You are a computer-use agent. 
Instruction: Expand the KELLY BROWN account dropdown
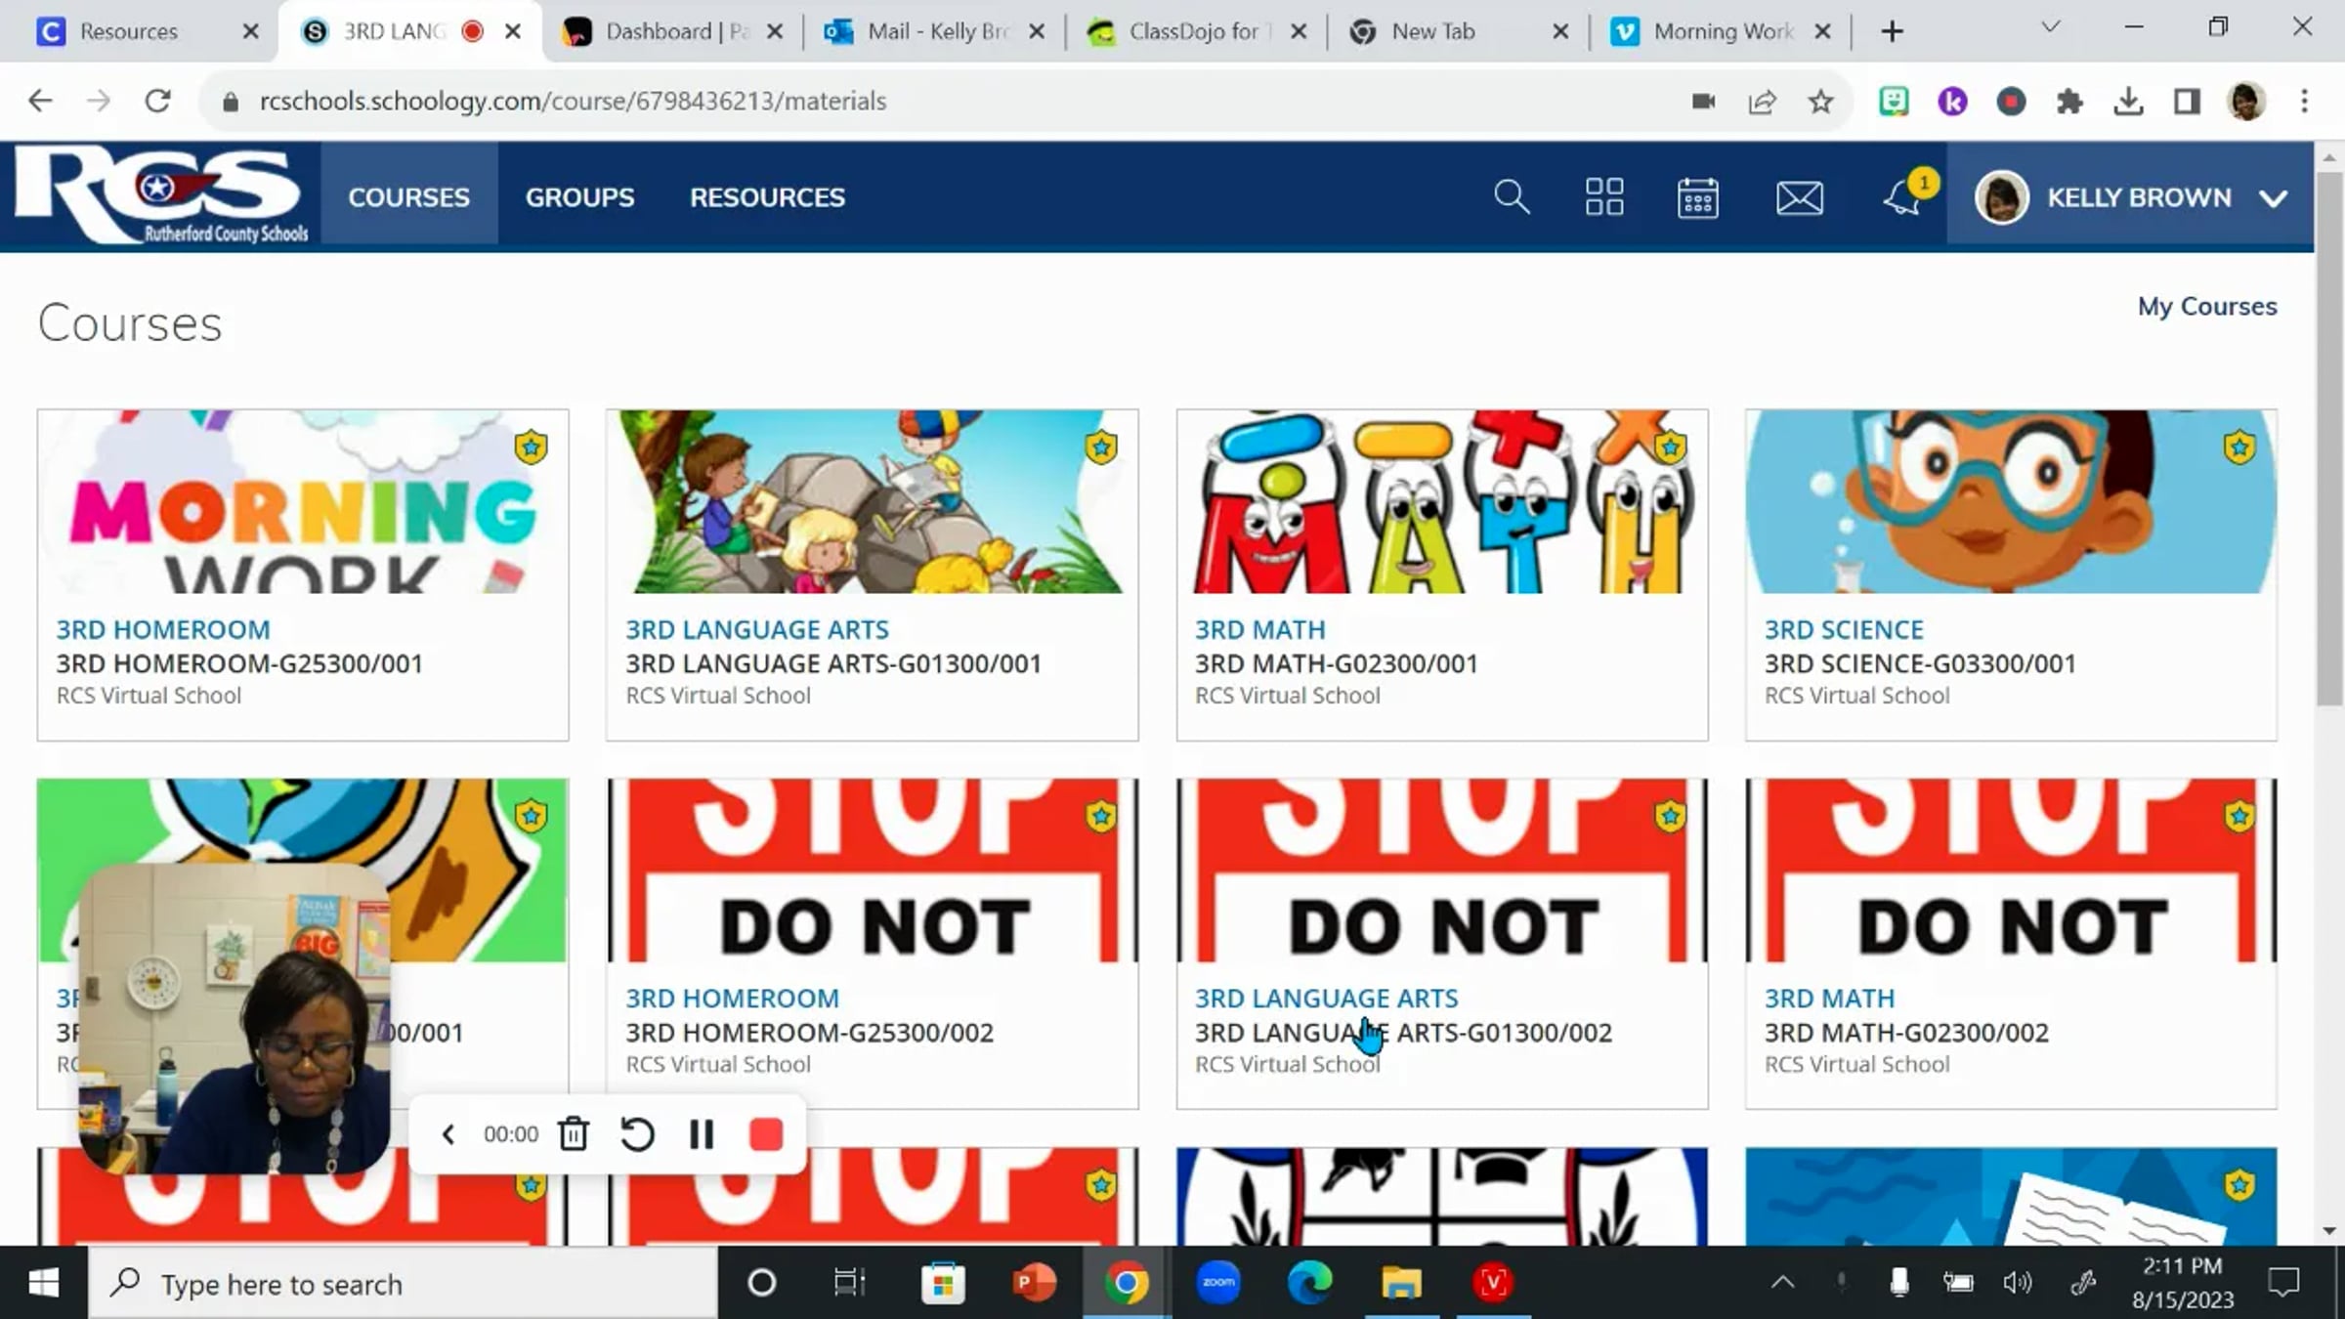tap(2273, 198)
